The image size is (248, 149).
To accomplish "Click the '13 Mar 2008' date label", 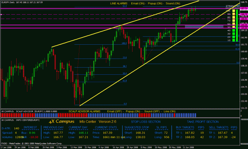I will (x=77, y=147).
